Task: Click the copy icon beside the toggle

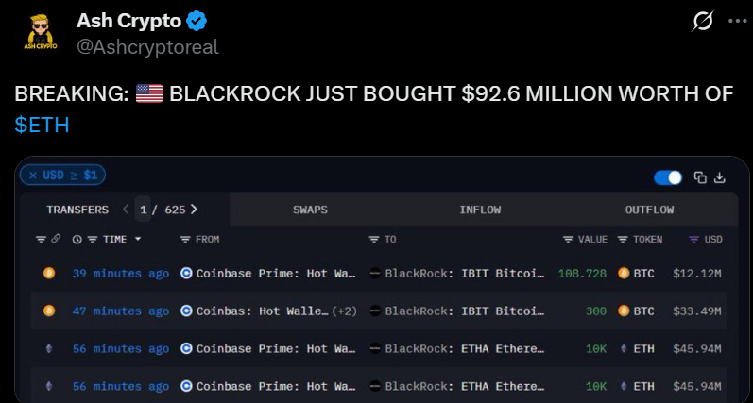Action: tap(700, 177)
